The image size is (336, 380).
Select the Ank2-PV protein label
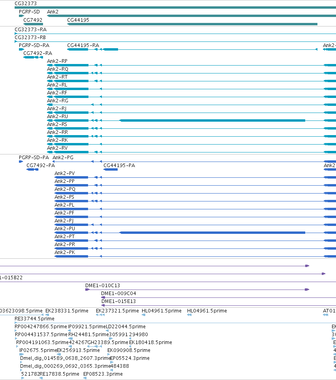pos(65,173)
